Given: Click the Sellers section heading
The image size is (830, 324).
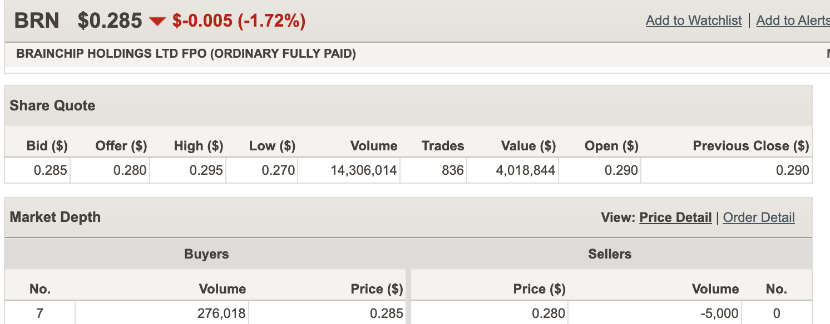Looking at the screenshot, I should (x=610, y=254).
